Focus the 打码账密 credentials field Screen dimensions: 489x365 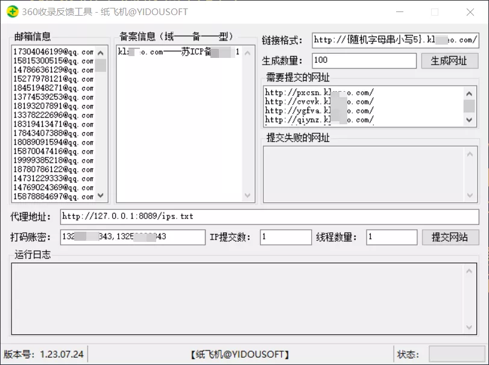click(133, 237)
